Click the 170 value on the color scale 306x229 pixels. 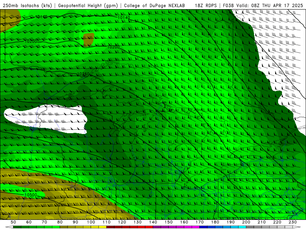click(200, 222)
